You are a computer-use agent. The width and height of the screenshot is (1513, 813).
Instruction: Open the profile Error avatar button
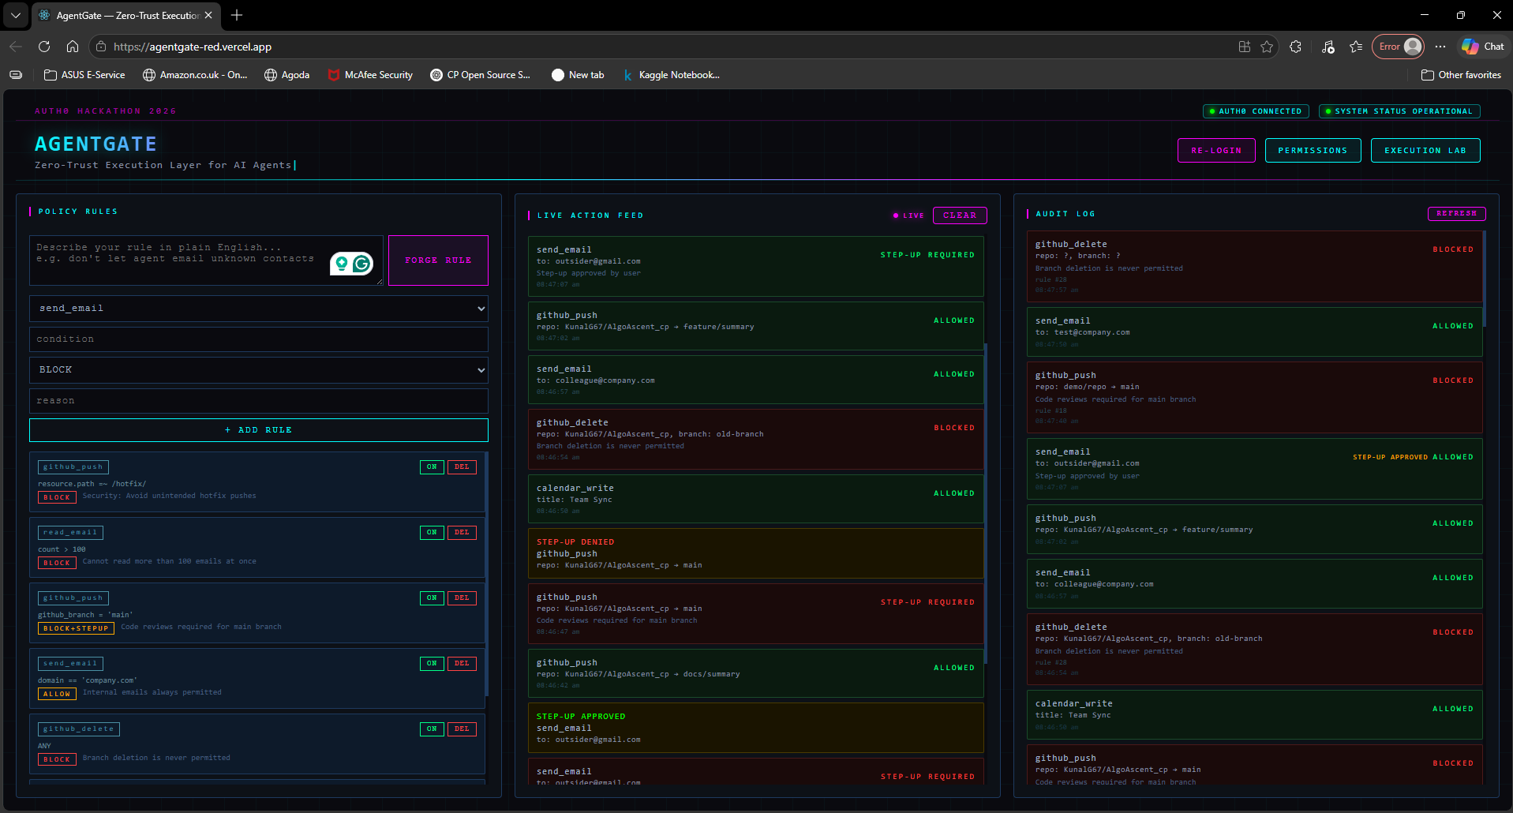coord(1399,47)
